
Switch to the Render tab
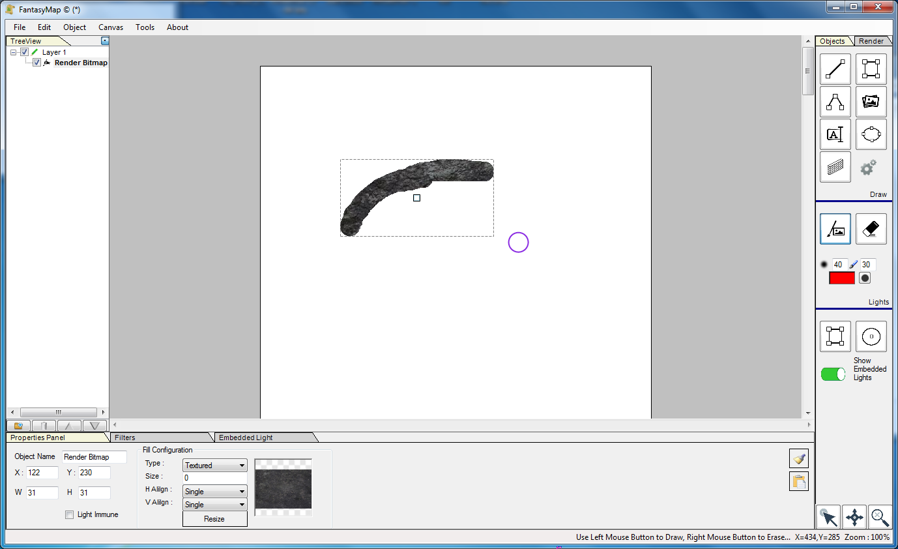point(871,41)
